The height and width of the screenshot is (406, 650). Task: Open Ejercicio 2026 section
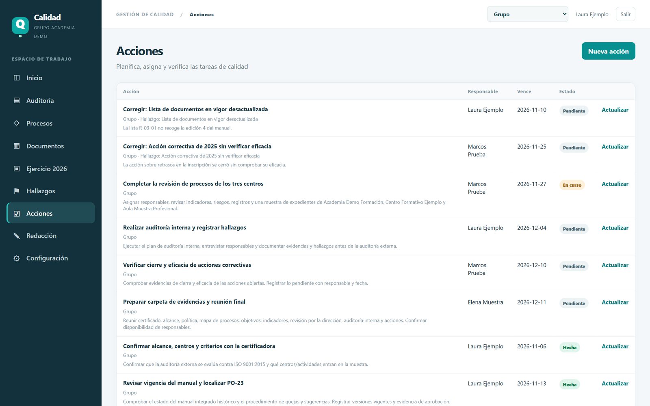tap(51, 168)
